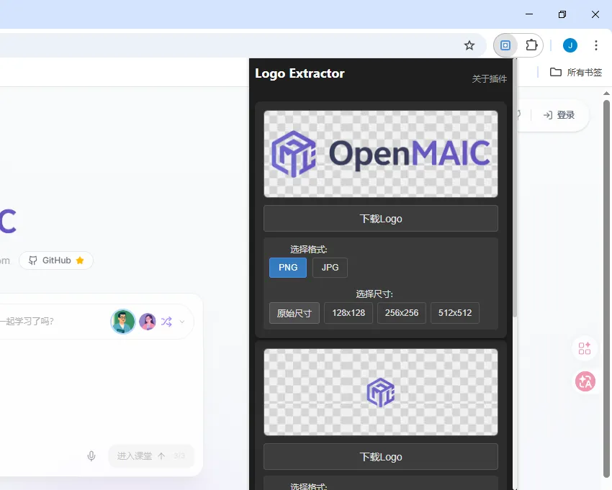Click the 进入课堂 enter classroom button
The image size is (612, 490).
(151, 455)
